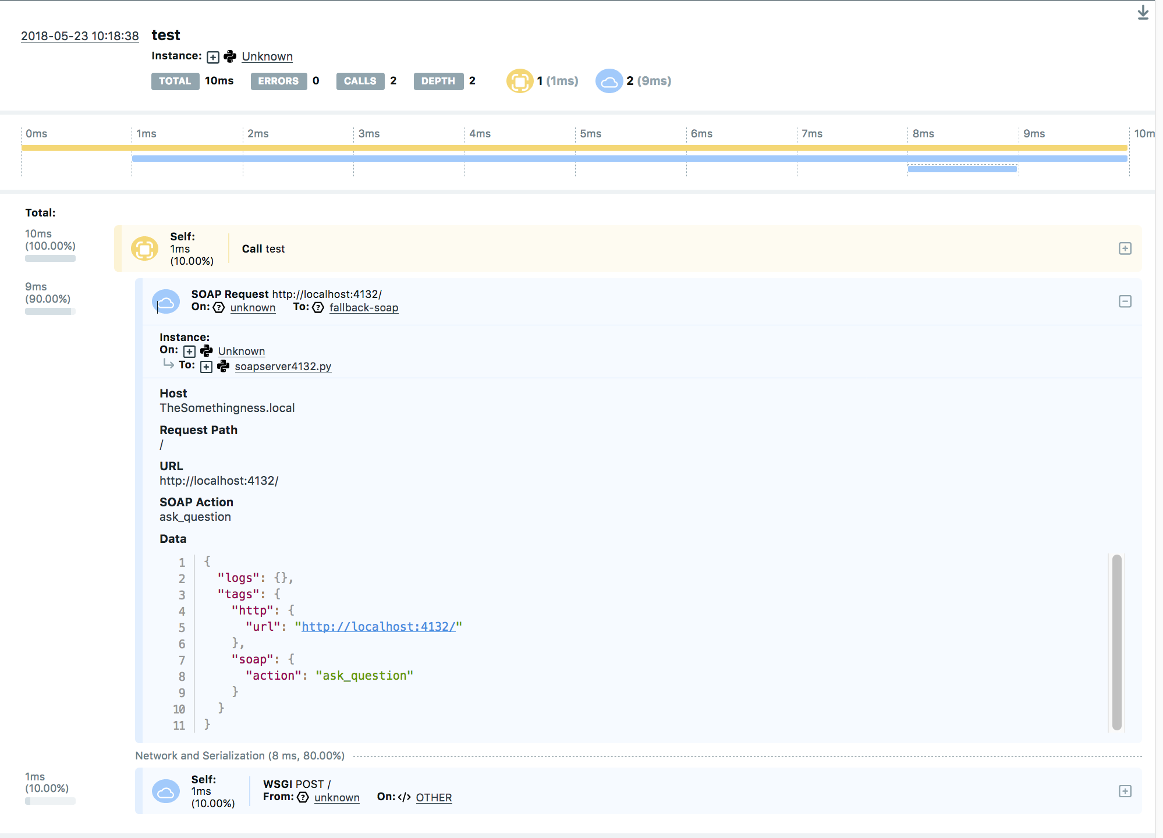
Task: Open the soapserver4132.py instance link
Action: [x=283, y=367]
